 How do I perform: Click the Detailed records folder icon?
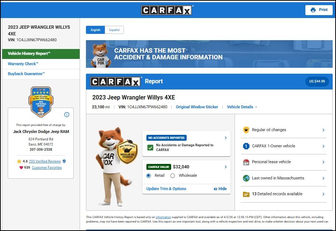246,194
